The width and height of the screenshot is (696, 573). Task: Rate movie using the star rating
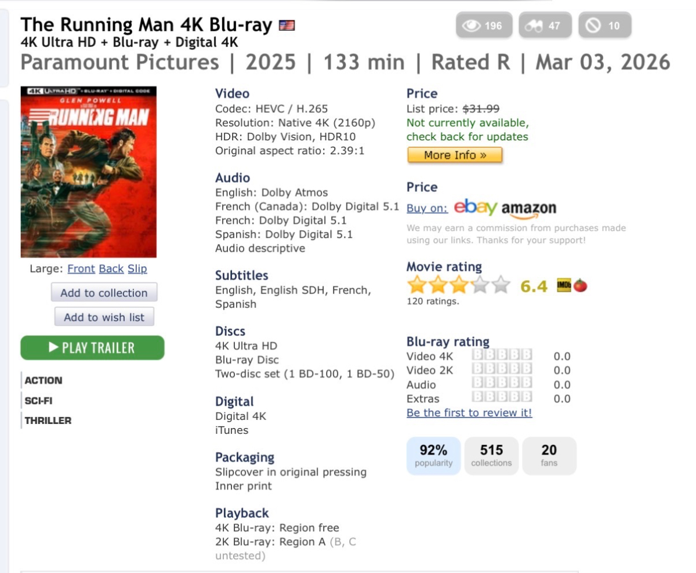click(x=458, y=285)
